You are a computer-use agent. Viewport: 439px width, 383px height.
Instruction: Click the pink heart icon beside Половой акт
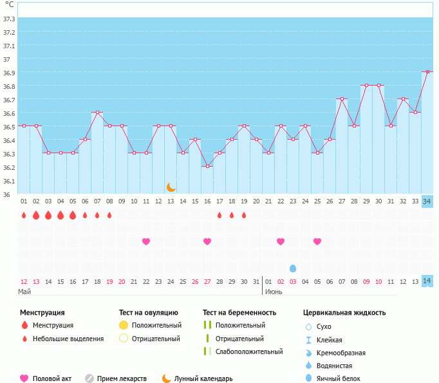point(24,378)
